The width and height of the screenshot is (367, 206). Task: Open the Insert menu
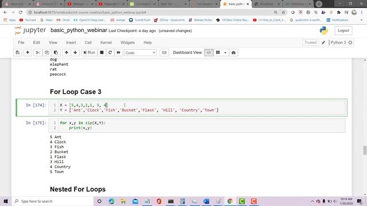tap(71, 42)
